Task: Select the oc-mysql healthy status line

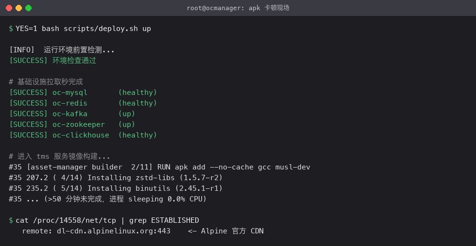Action: pyautogui.click(x=83, y=92)
